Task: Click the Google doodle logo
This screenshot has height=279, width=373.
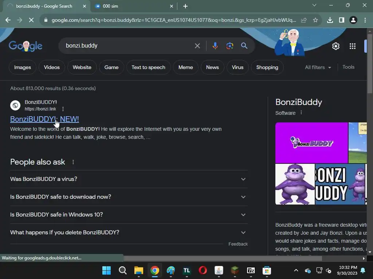Action: (25, 46)
